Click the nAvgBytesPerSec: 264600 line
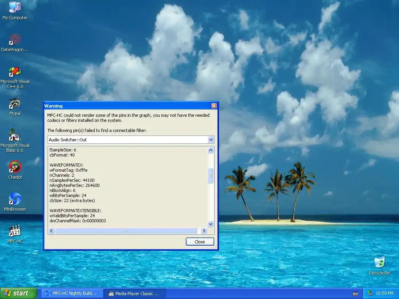The image size is (399, 299). tap(74, 185)
